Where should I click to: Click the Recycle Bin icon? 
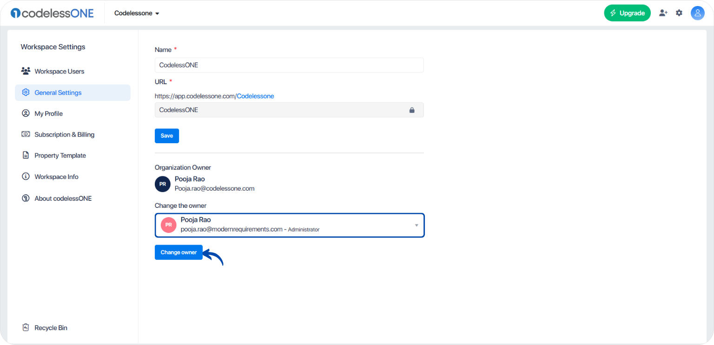[26, 327]
